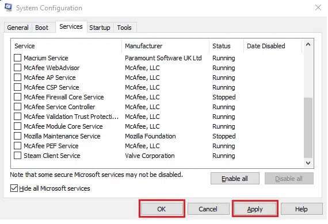Open the Tools tab
The height and width of the screenshot is (224, 328).
coord(124,28)
